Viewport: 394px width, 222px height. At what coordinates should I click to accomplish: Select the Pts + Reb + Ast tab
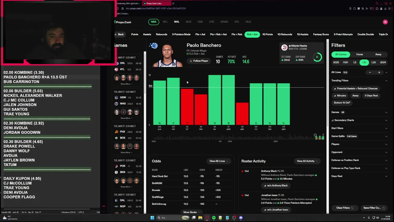(218, 35)
